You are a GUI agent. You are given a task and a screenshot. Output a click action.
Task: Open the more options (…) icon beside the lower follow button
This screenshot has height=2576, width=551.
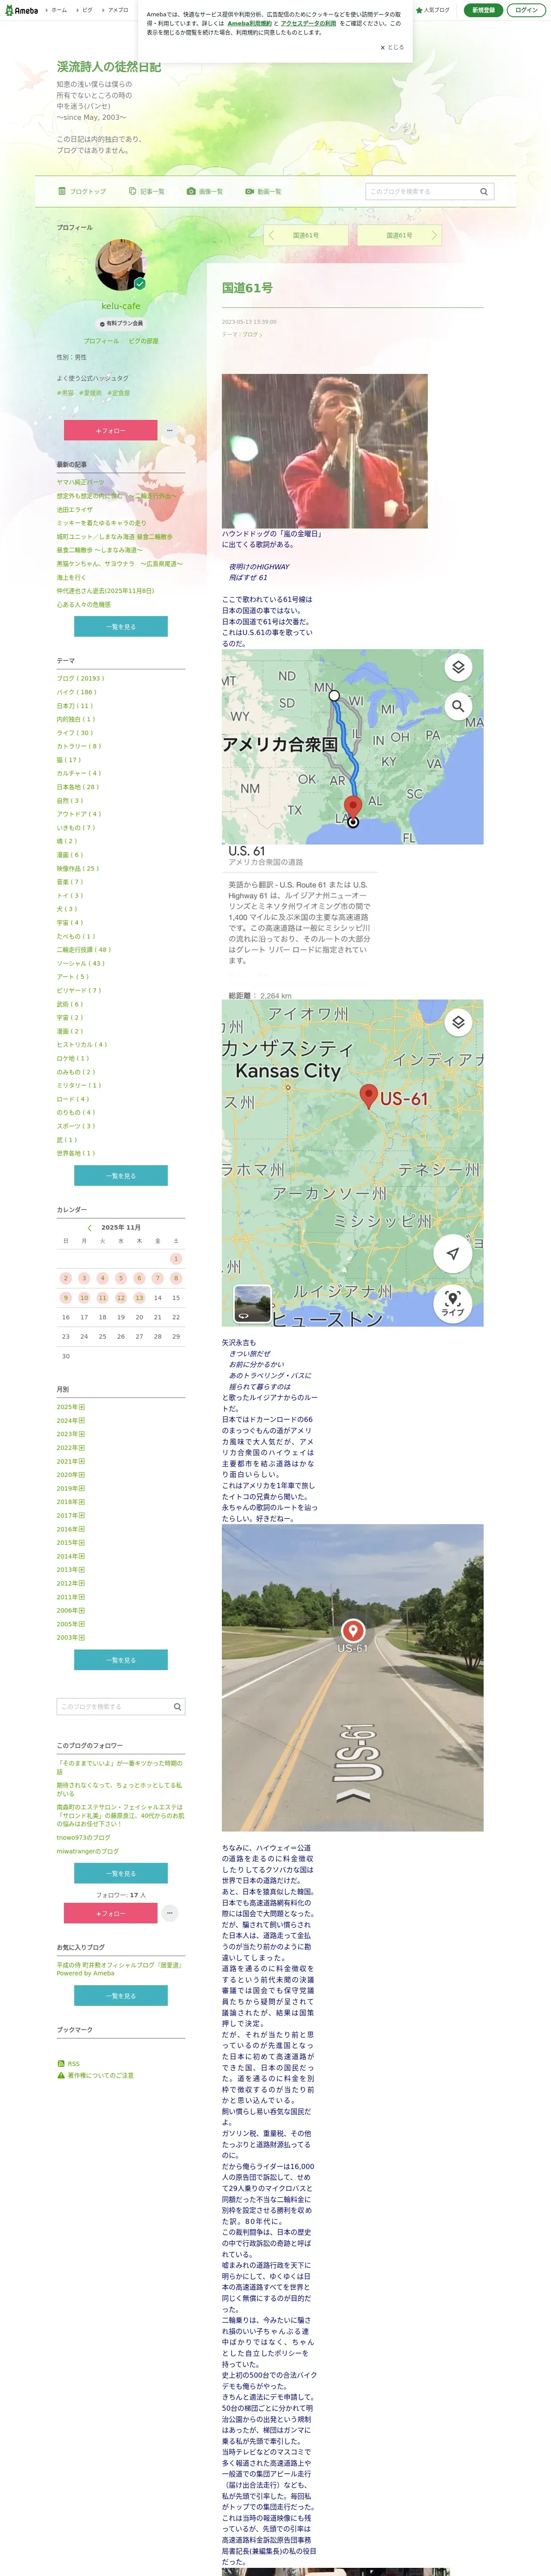(x=170, y=1913)
